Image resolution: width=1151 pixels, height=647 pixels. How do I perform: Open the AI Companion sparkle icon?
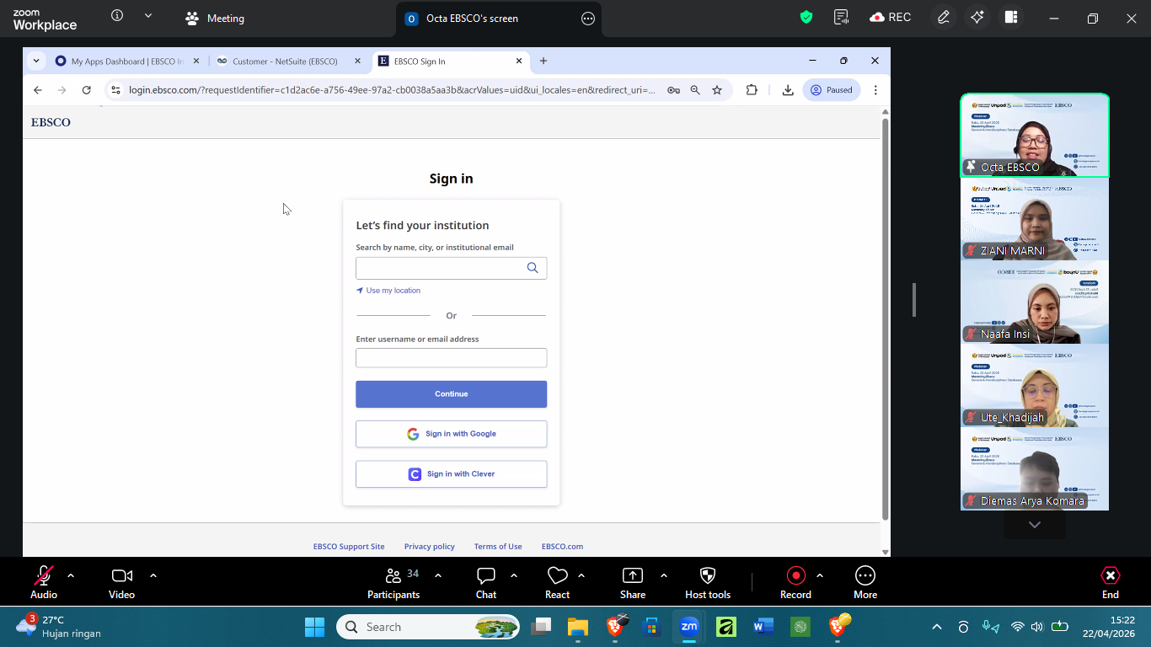(x=977, y=17)
